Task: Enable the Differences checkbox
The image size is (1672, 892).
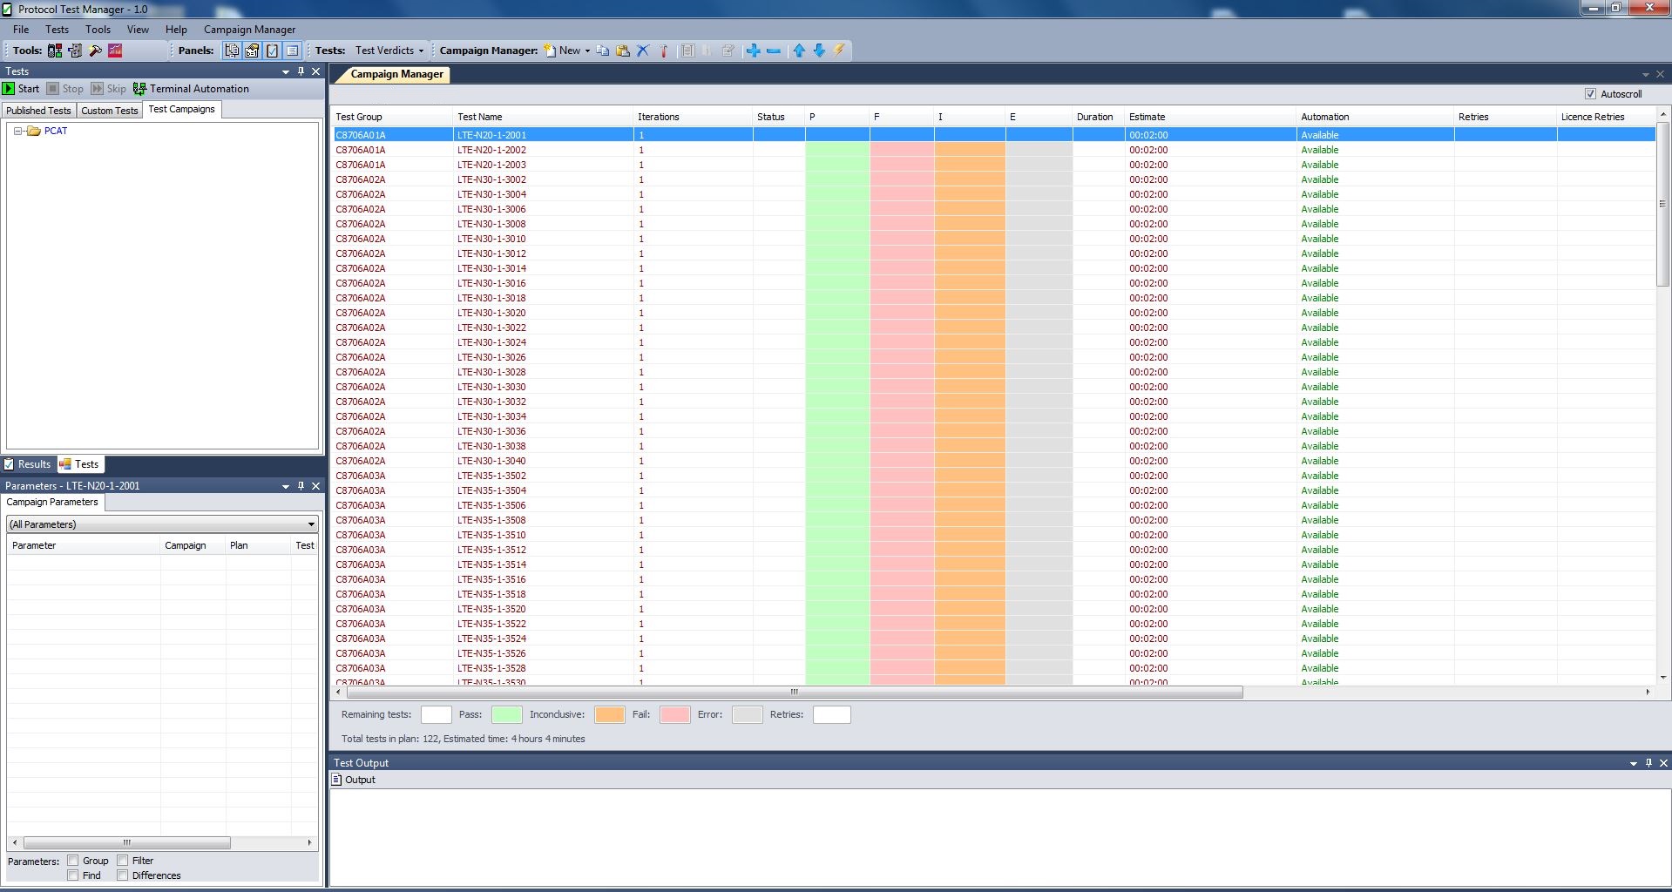Action: [123, 875]
